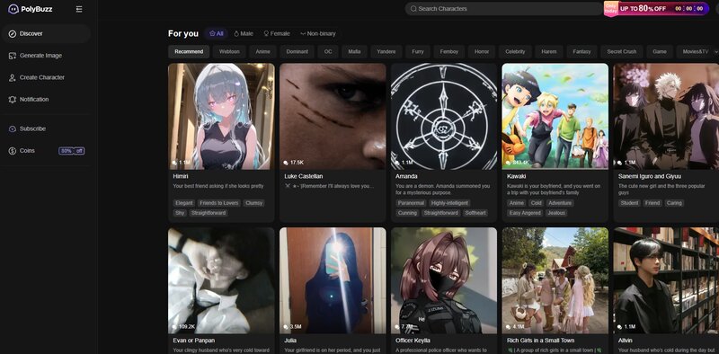Open Notification in the sidebar
This screenshot has width=719, height=354.
pos(46,100)
